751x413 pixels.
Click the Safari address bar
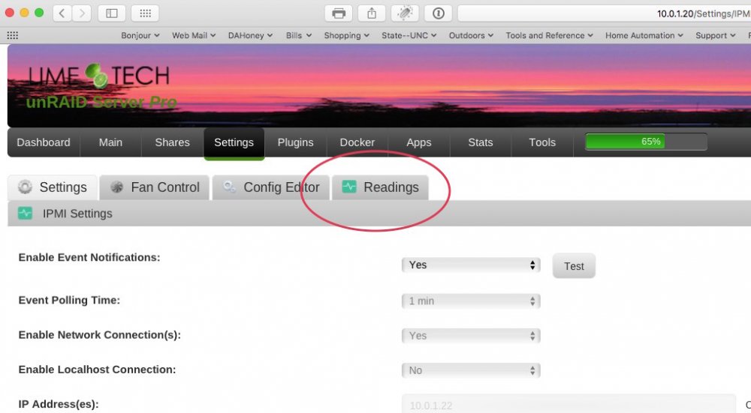tap(605, 13)
